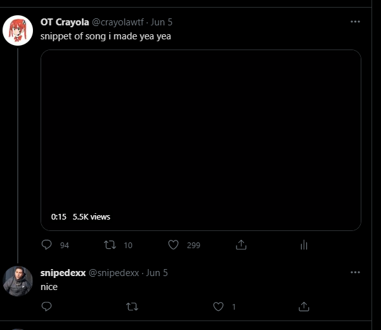Open more options on OT Crayola's tweet
Screen dimensions: 381x330
(356, 22)
